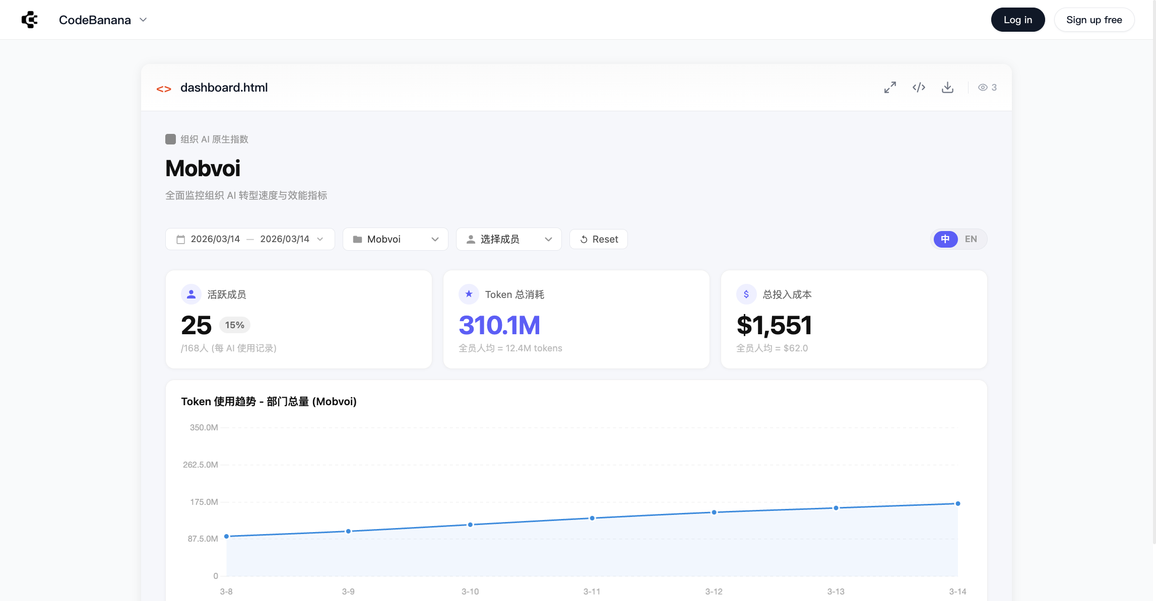Click the Token 总消耗 star icon
This screenshot has width=1156, height=601.
coord(469,294)
